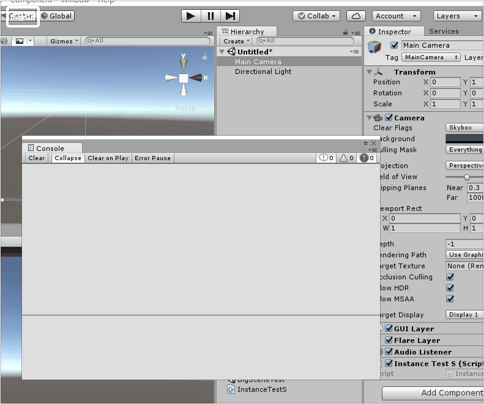The width and height of the screenshot is (484, 404).
Task: Toggle Collapse in the Console
Action: click(x=67, y=158)
